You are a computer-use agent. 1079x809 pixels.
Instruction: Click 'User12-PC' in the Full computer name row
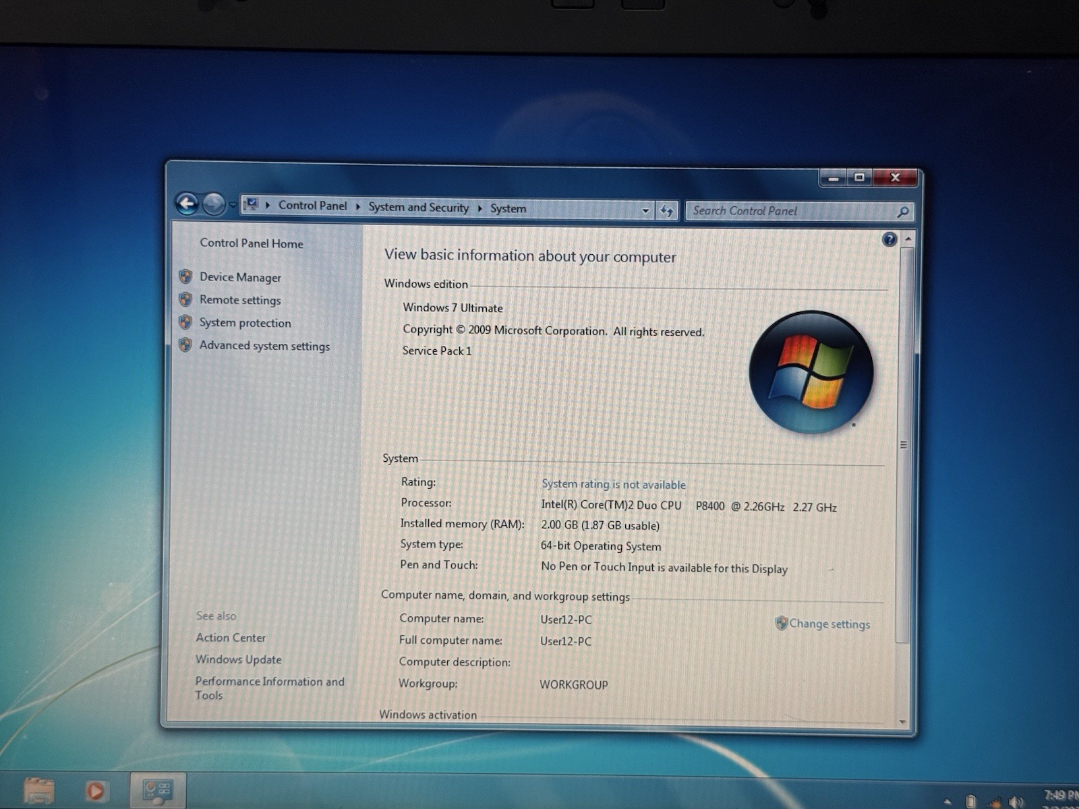566,641
